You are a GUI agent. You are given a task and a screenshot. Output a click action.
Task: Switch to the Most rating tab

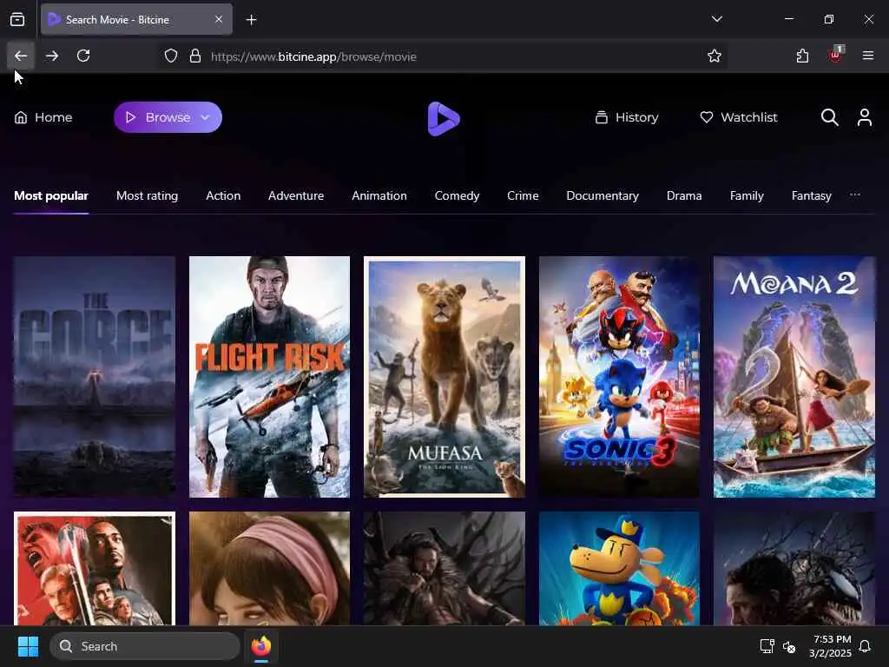(147, 195)
